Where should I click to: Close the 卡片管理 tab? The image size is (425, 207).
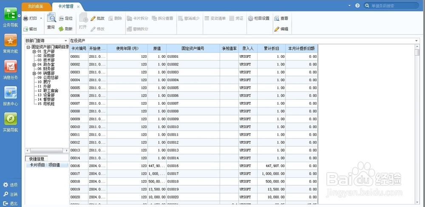[78, 6]
